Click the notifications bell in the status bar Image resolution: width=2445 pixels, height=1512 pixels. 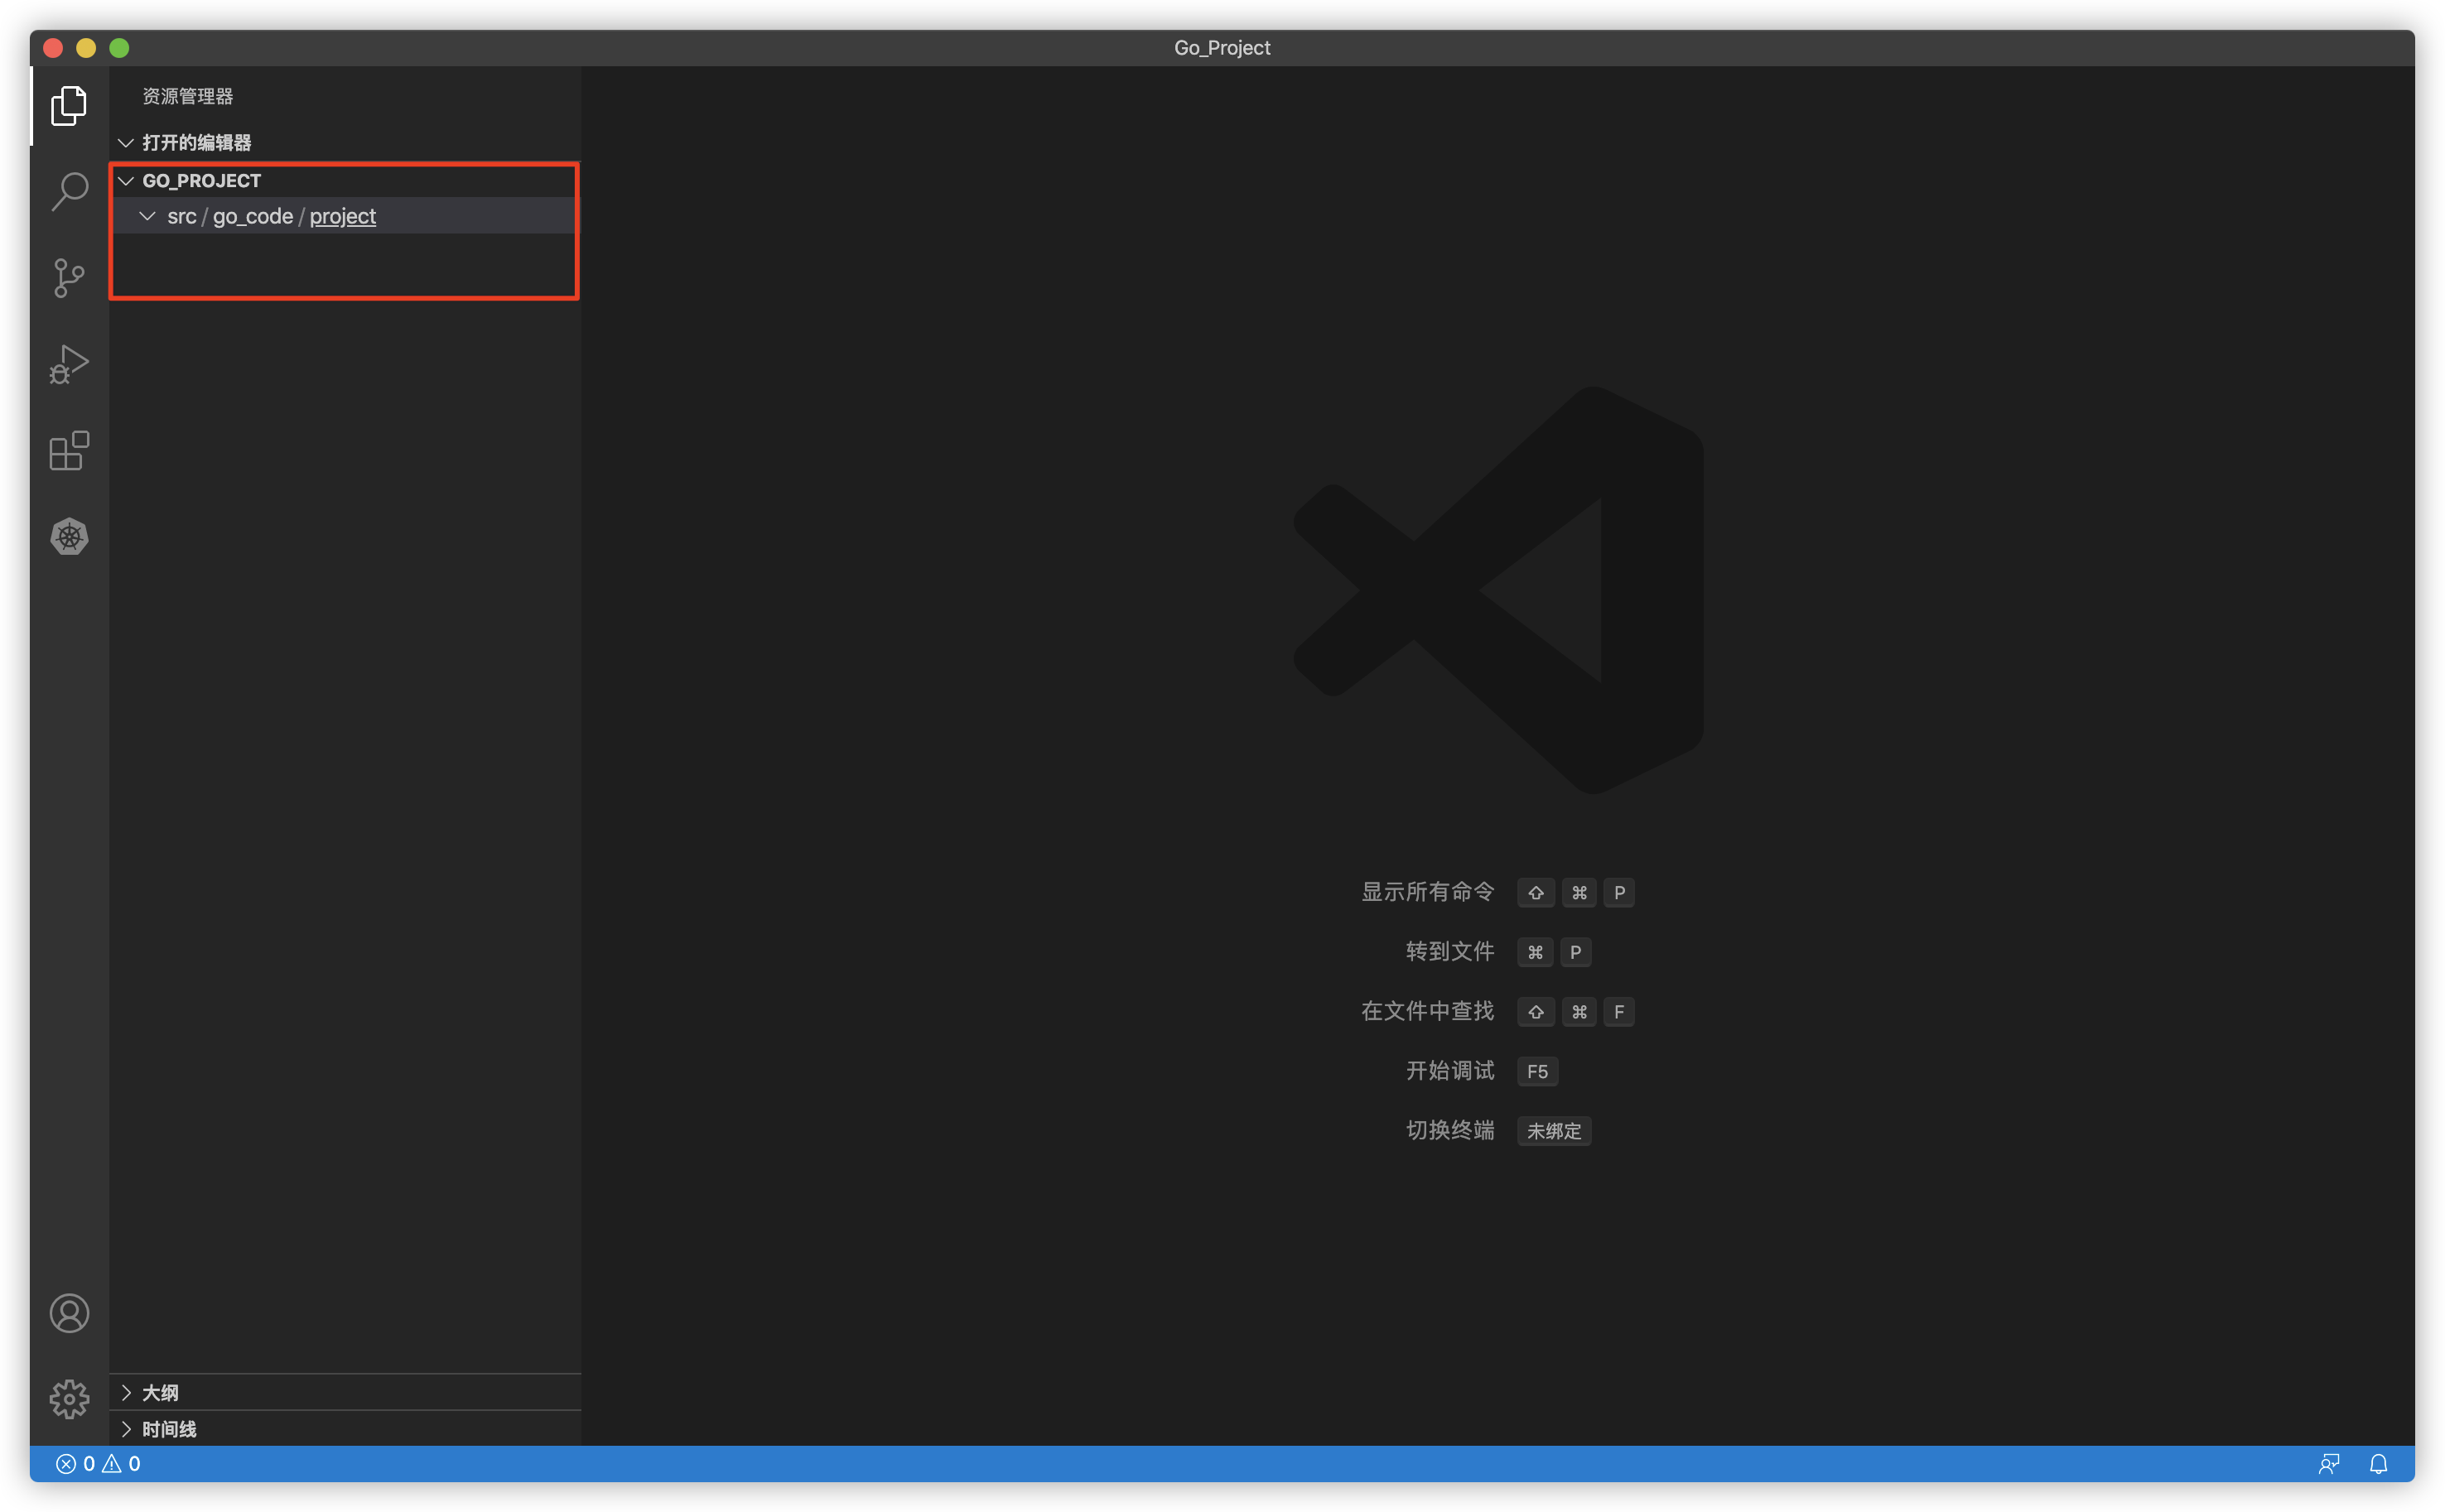[x=2378, y=1464]
